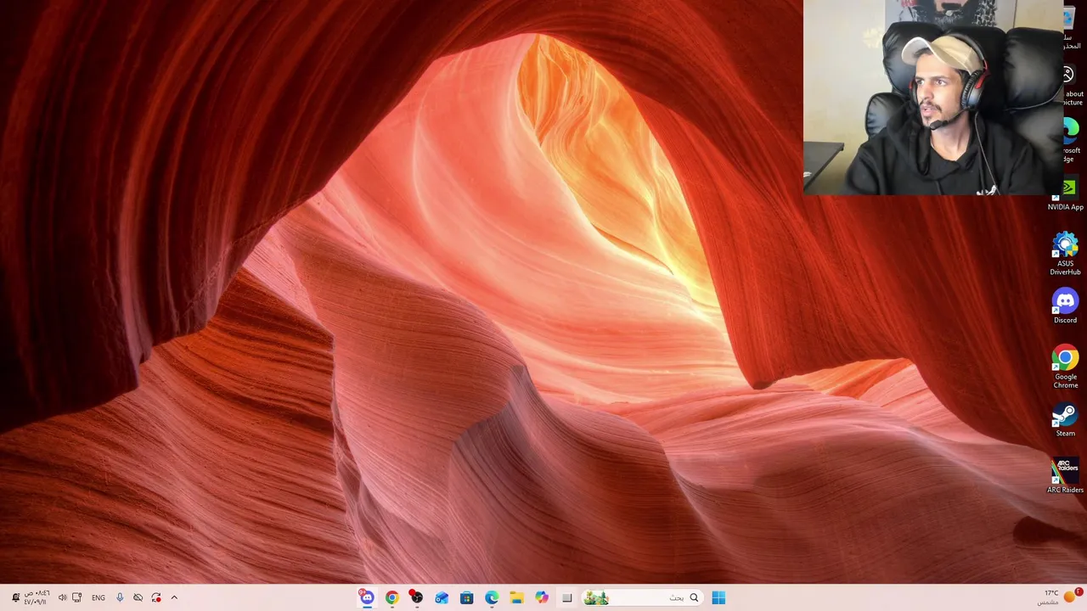Click the OneDrive cloud tray icon
This screenshot has width=1087, height=611.
tap(138, 597)
